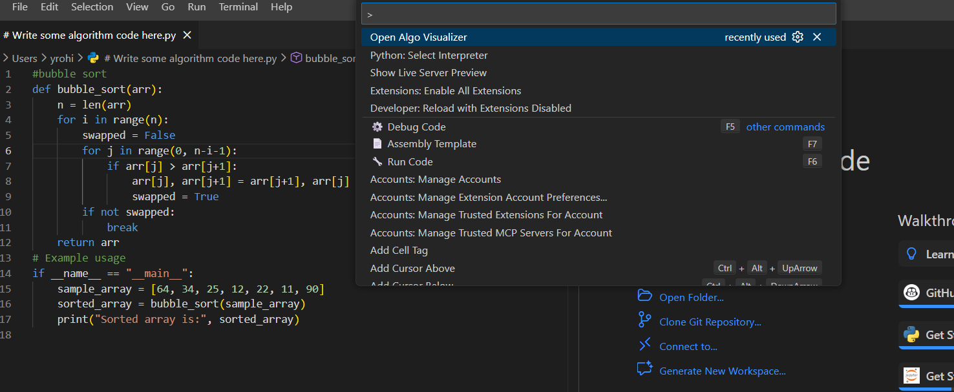954x392 pixels.
Task: Click the Generate New Workspace sparkle icon
Action: tap(644, 369)
